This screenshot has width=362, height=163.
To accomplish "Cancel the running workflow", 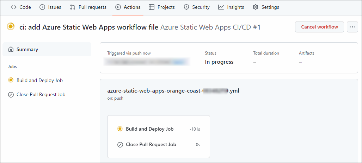I will [x=319, y=27].
